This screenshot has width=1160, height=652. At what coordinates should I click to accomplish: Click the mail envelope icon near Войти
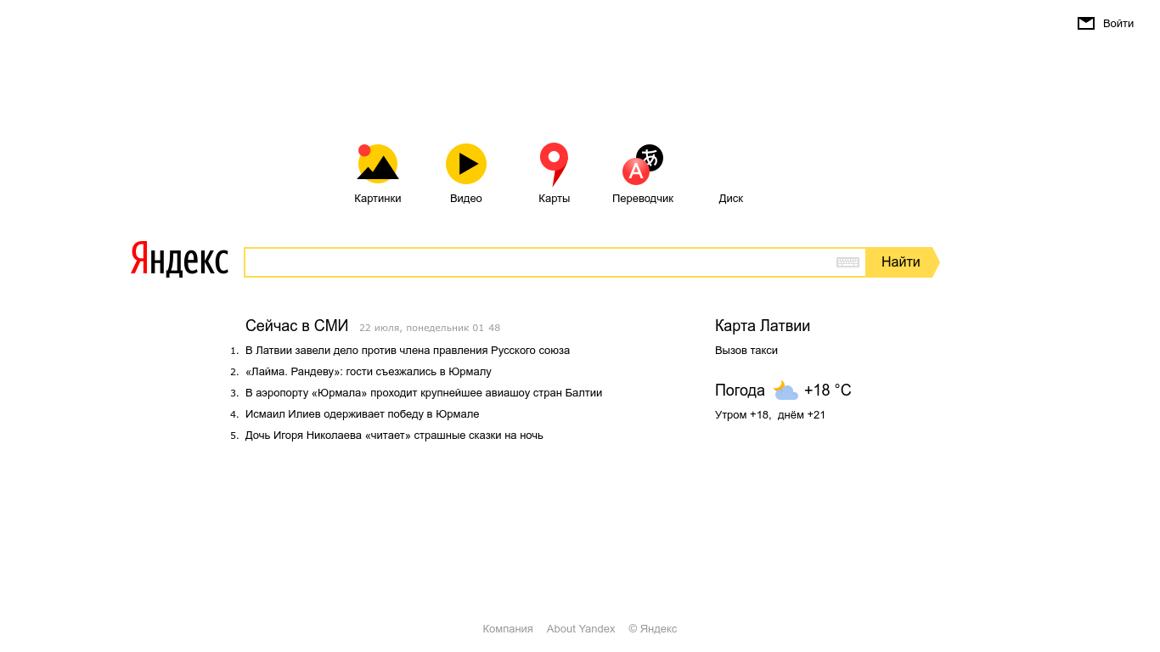pos(1086,24)
